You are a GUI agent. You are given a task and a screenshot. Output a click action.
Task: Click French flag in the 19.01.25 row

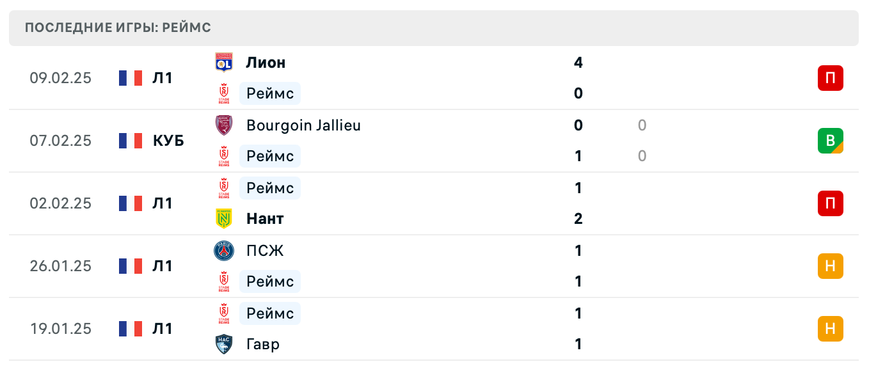pos(131,329)
